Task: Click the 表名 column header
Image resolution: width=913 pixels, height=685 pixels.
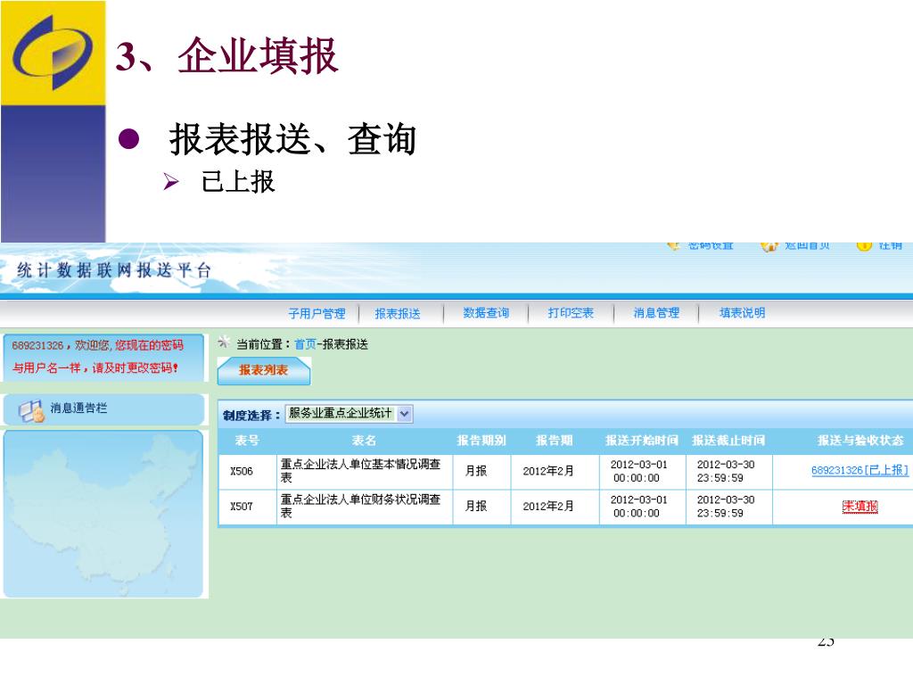Action: click(364, 441)
